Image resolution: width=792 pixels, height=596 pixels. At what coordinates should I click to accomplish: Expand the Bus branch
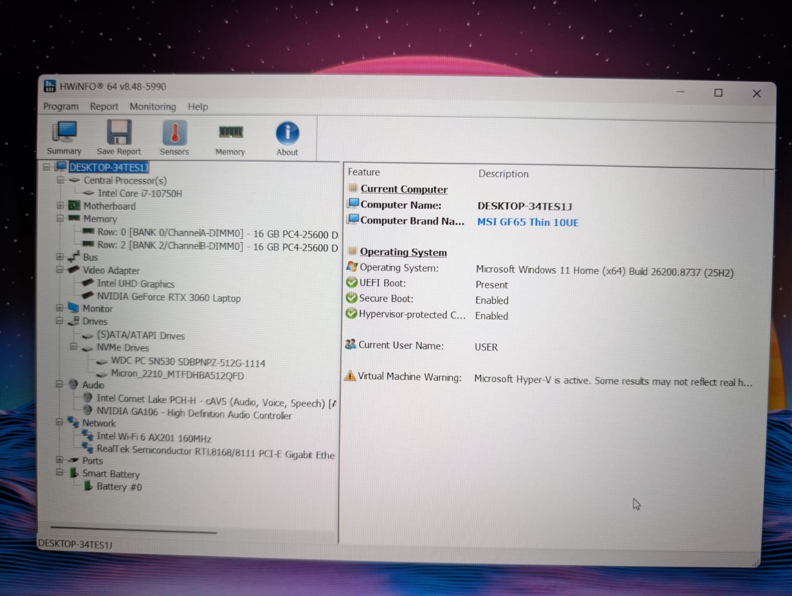60,256
